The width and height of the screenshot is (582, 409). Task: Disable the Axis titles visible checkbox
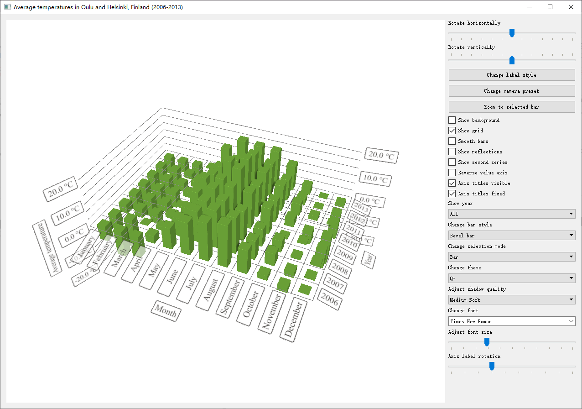tap(452, 183)
